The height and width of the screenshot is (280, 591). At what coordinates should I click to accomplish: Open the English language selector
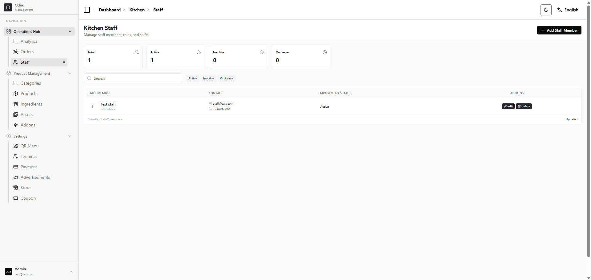coord(568,10)
